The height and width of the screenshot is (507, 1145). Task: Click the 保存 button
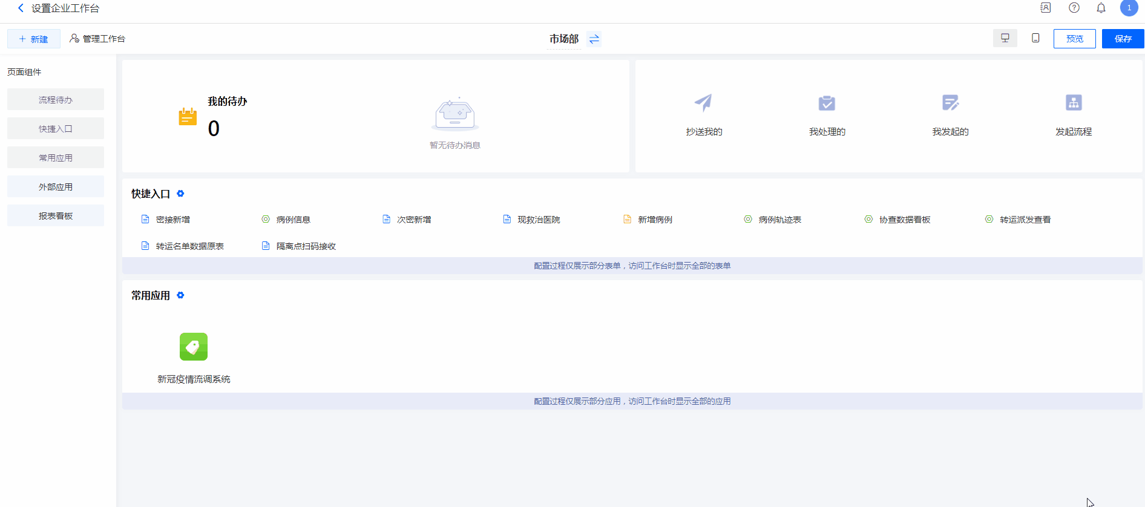click(x=1123, y=39)
